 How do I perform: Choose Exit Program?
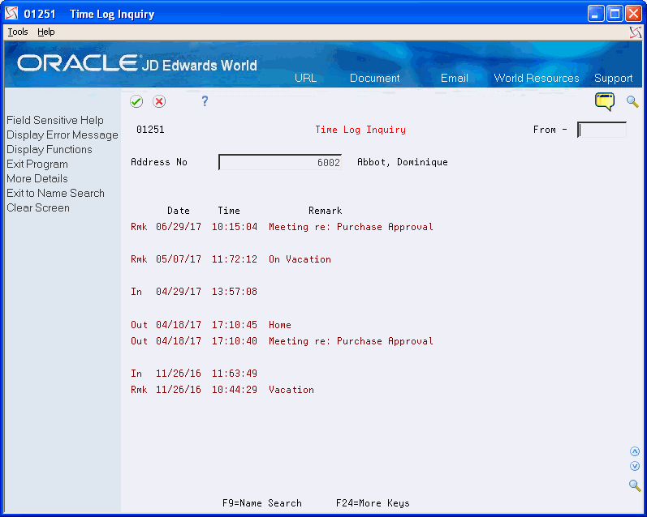37,164
